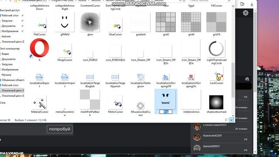Switch to large icons view button
The width and height of the screenshot is (279, 157).
[231, 120]
